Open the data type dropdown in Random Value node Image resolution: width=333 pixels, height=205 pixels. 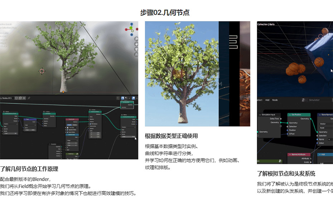tap(72, 141)
